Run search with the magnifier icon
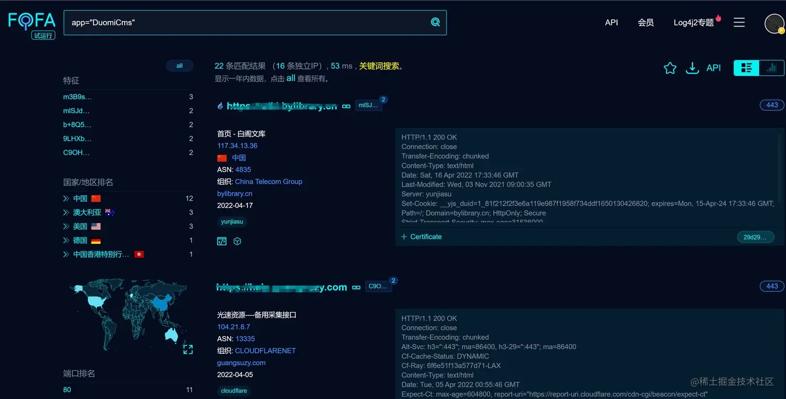Viewport: 786px width, 399px height. click(435, 22)
